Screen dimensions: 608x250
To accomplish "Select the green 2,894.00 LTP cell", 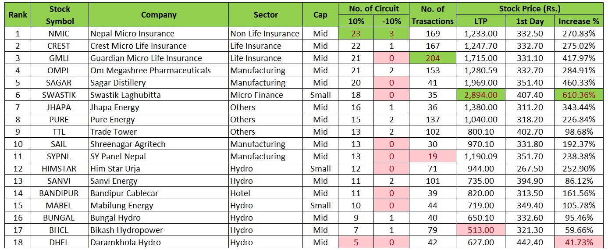I will coord(480,95).
